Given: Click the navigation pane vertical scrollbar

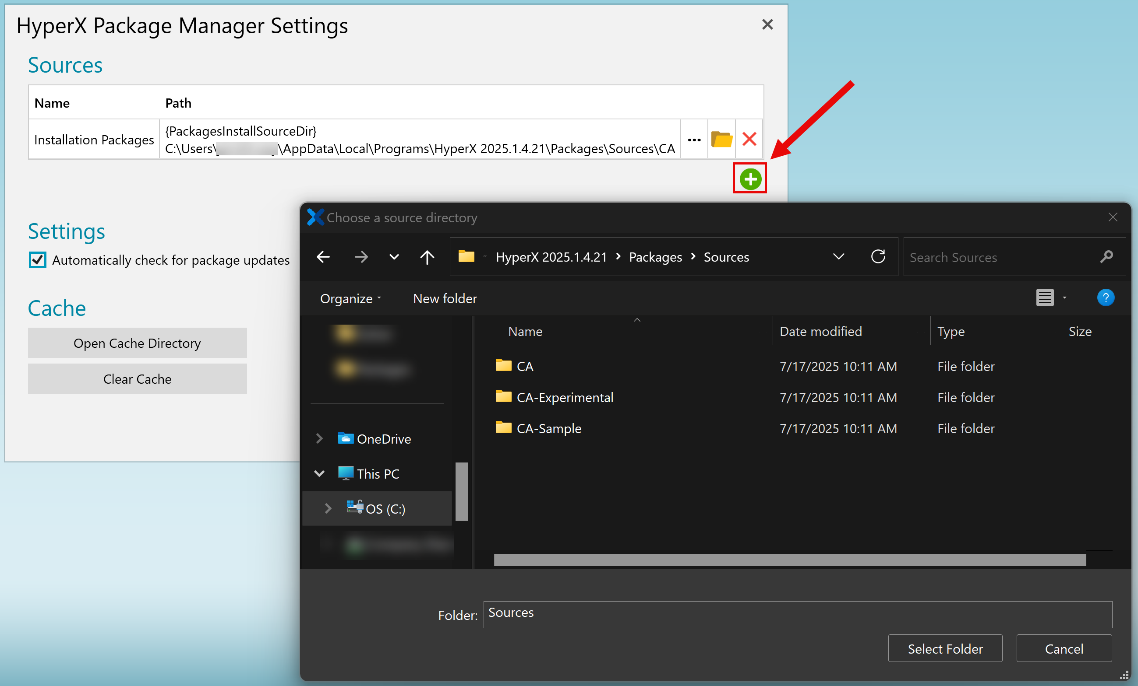Looking at the screenshot, I should click(x=461, y=491).
